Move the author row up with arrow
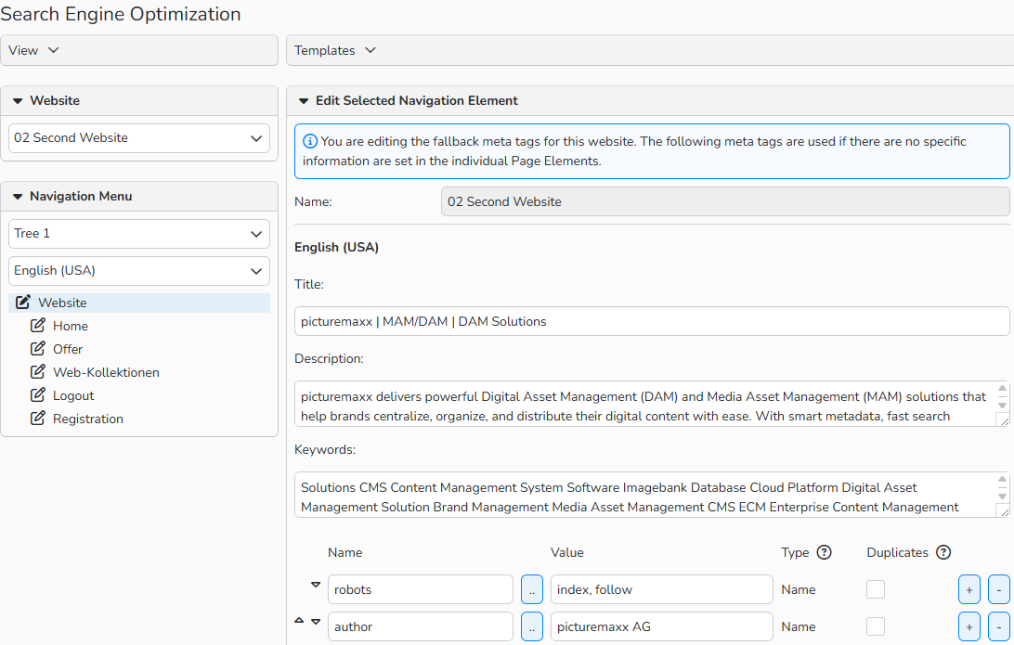The width and height of the screenshot is (1014, 645). coord(299,621)
